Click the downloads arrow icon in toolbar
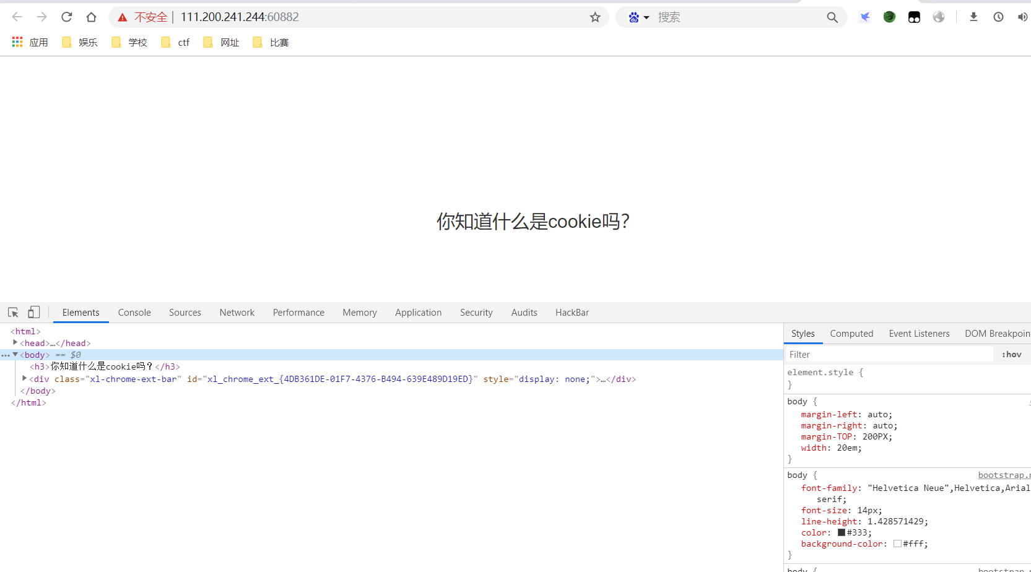This screenshot has width=1031, height=572. click(x=973, y=17)
